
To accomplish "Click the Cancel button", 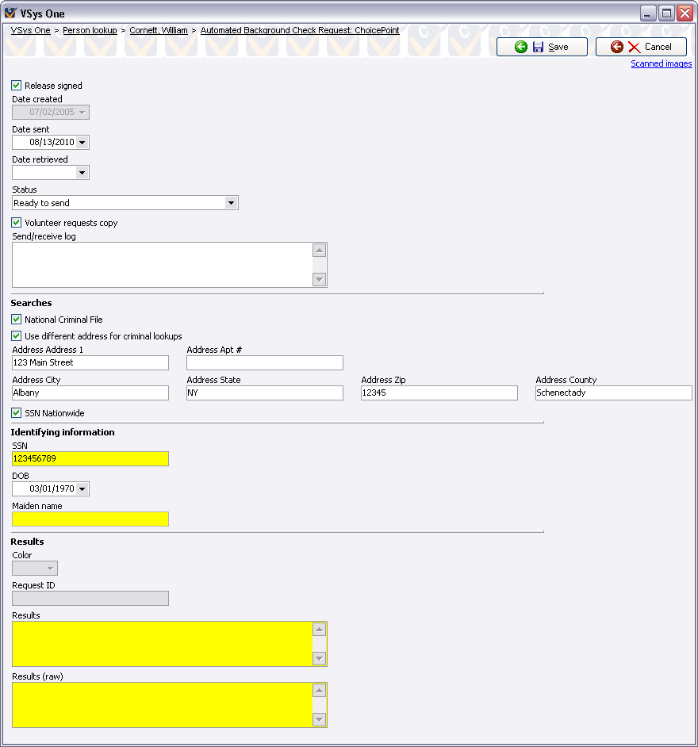I will coord(641,47).
